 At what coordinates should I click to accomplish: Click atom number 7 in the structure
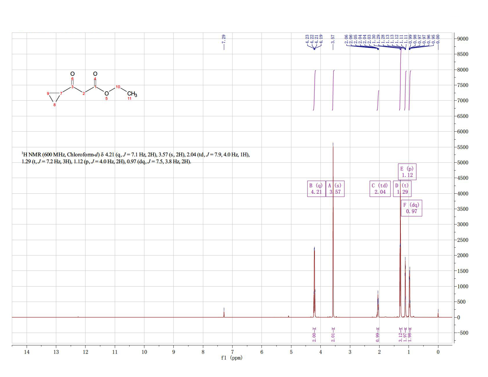(61, 94)
